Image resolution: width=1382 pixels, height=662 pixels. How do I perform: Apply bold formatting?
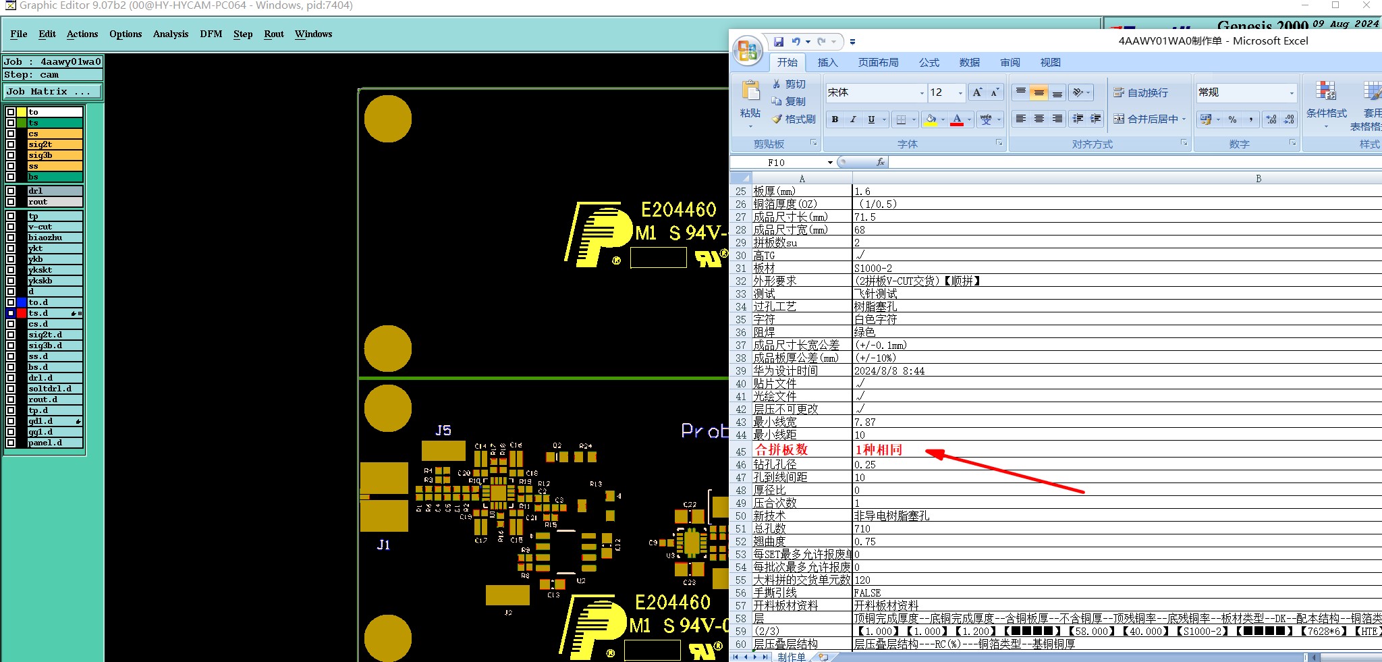click(835, 119)
